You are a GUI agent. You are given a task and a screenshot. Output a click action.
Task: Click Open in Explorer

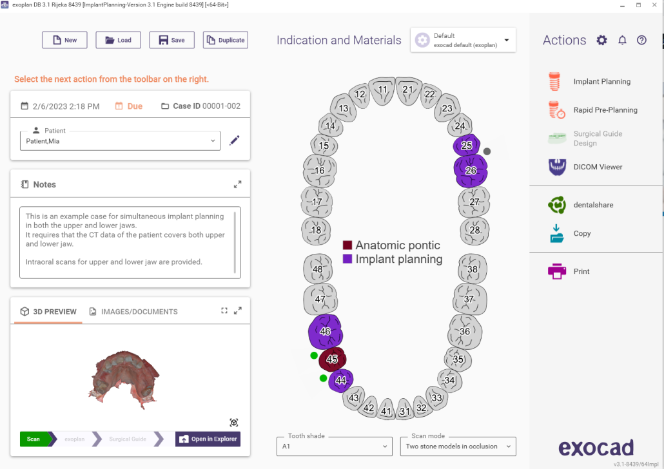click(x=207, y=439)
